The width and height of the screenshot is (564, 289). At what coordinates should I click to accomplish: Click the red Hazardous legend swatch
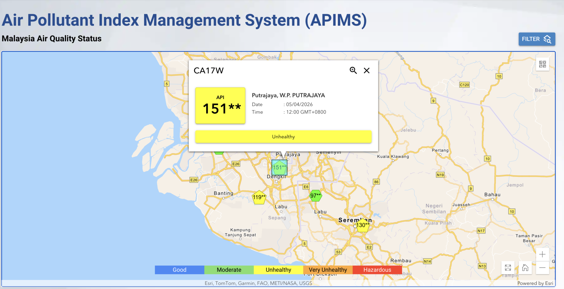point(377,270)
